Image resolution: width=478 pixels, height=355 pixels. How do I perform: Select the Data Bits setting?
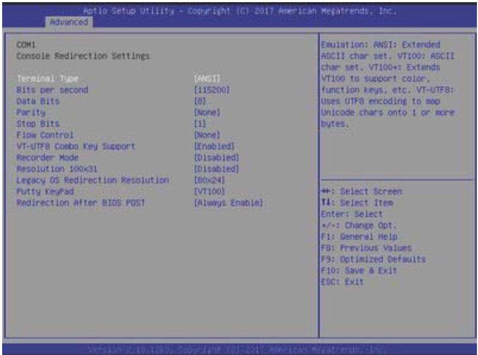(38, 101)
